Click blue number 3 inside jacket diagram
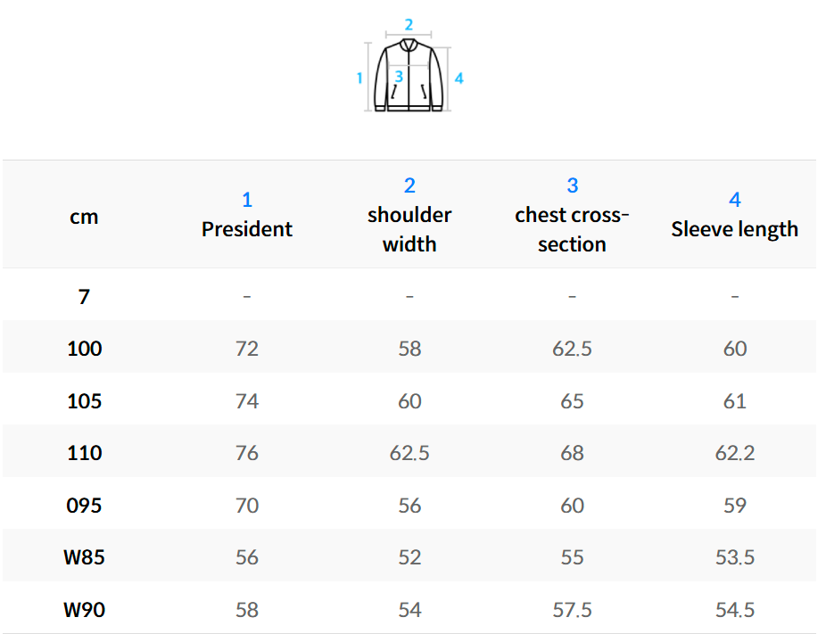This screenshot has height=642, width=826. 399,78
